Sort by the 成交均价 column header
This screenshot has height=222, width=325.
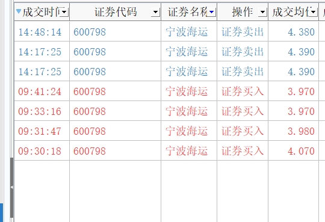click(x=293, y=12)
